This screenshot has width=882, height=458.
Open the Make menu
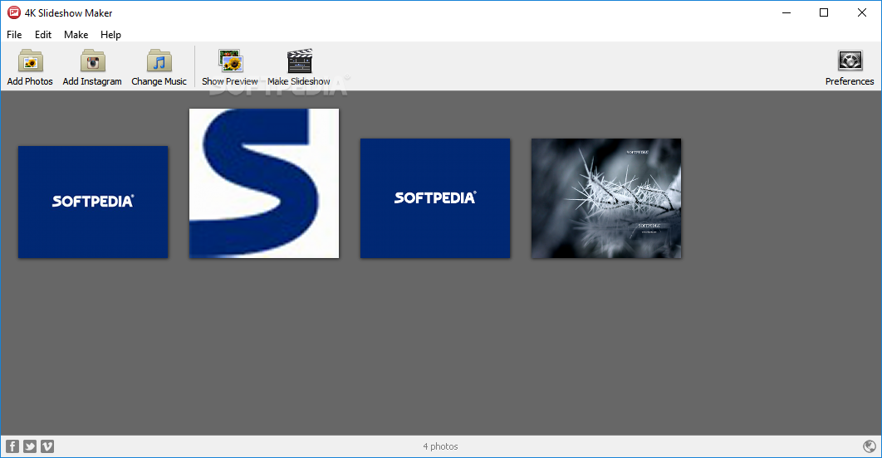76,34
